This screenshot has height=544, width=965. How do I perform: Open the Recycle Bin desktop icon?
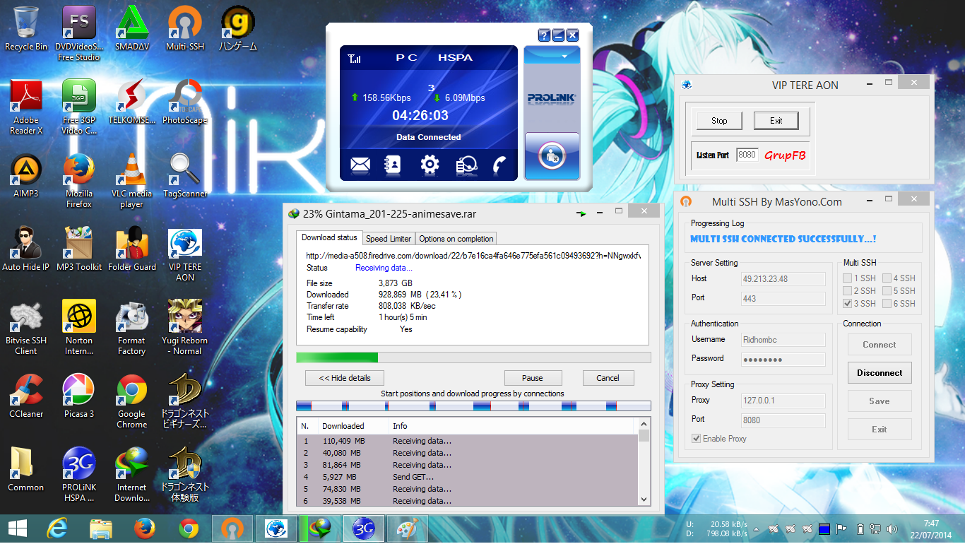pos(26,28)
